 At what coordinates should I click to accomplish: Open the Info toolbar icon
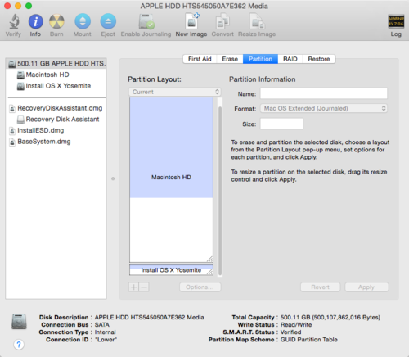[x=36, y=21]
